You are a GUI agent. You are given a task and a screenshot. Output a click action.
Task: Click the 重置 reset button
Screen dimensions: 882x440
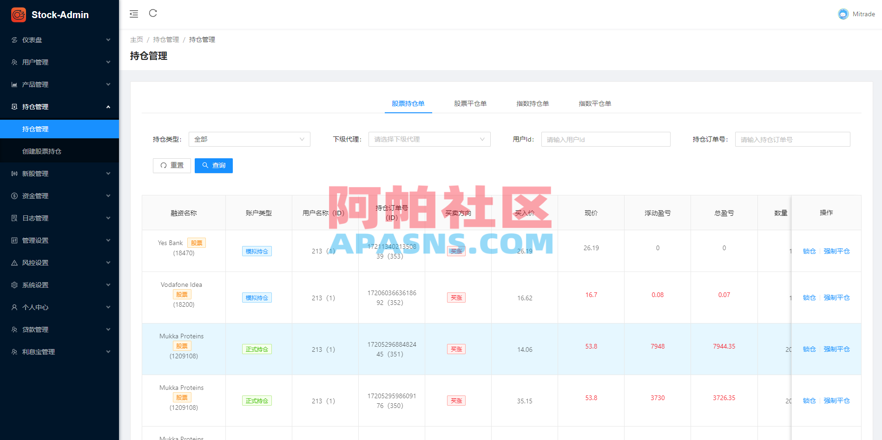pos(171,165)
